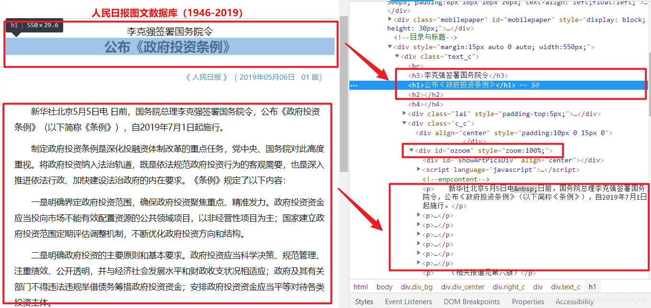The height and width of the screenshot is (308, 651).
Task: Click the 《人民日报》 2019年05月06日 01版 source link
Action: click(x=253, y=77)
